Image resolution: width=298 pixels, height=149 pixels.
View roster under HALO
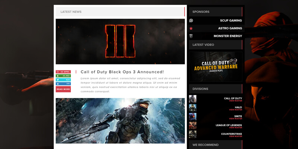coord(235,110)
